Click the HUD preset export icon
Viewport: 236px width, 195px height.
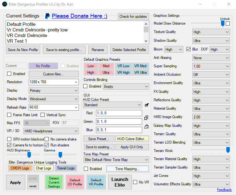point(147,105)
